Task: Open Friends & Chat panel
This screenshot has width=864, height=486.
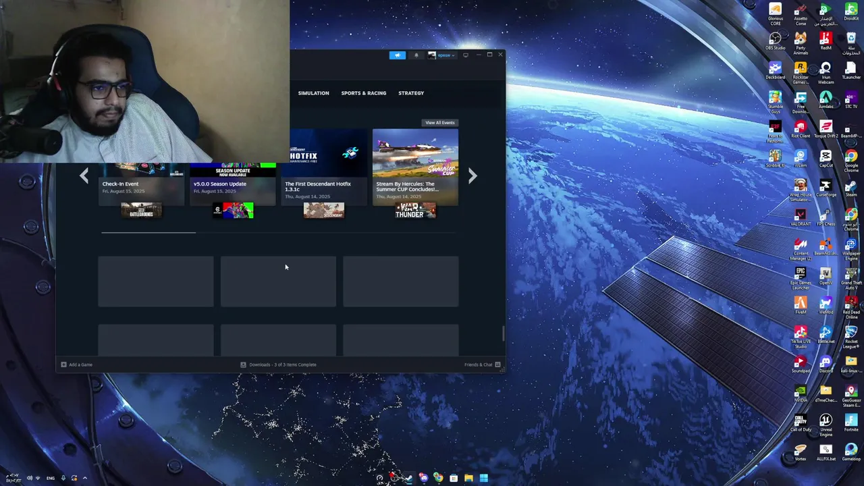Action: [483, 364]
